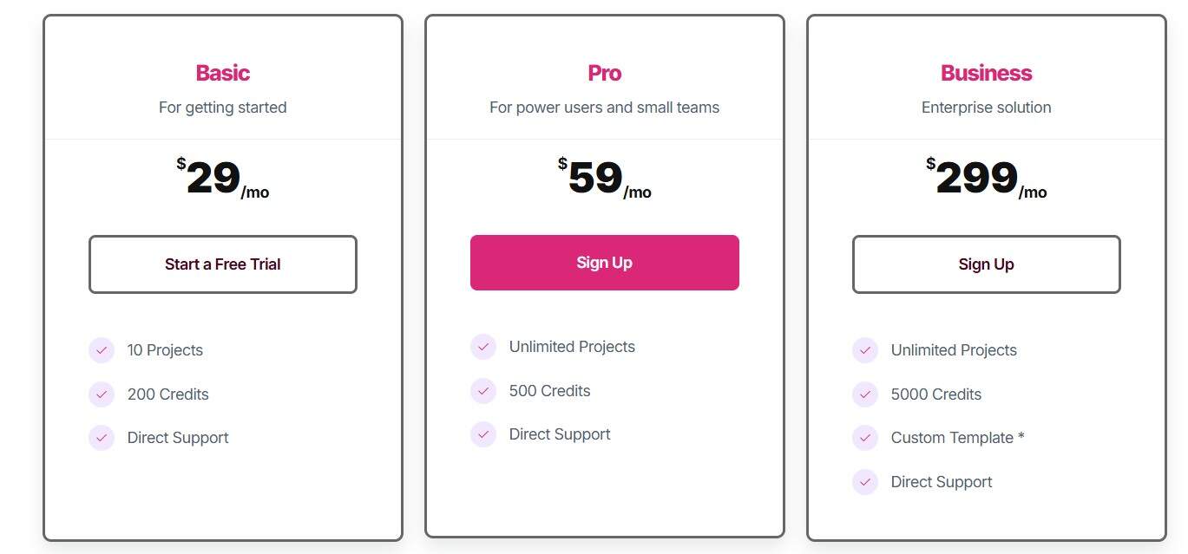Click the checkmark beside Custom Template *
Screen dimensions: 1188x554
864,438
